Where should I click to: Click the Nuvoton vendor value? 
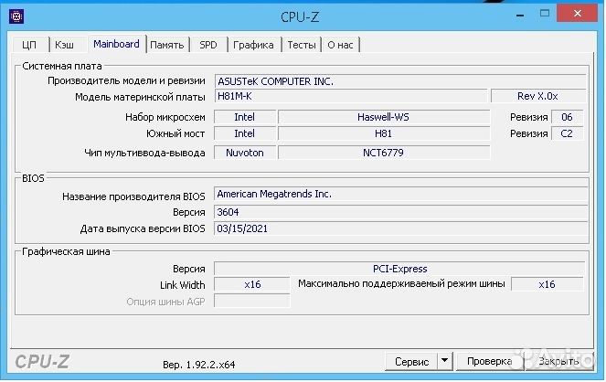pos(245,153)
